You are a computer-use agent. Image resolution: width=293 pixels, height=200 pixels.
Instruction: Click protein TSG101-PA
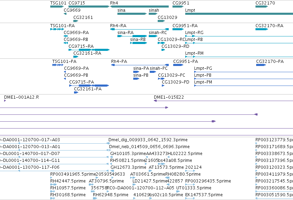click(64, 62)
